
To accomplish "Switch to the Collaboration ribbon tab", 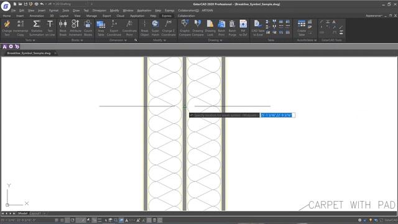I will (x=187, y=16).
